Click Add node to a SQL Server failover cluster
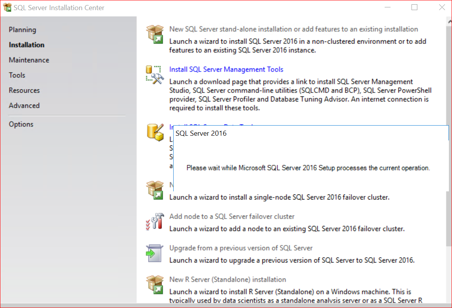The width and height of the screenshot is (452, 308). tap(232, 216)
